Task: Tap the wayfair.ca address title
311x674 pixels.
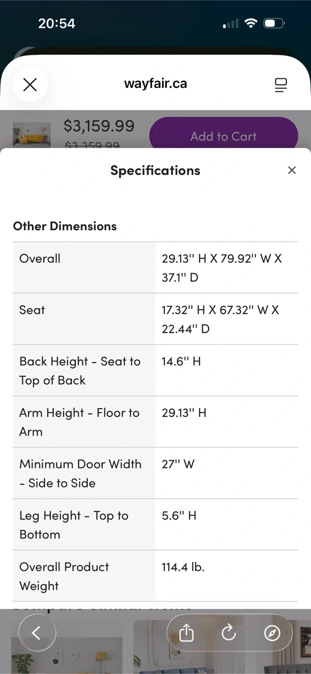Action: tap(155, 84)
